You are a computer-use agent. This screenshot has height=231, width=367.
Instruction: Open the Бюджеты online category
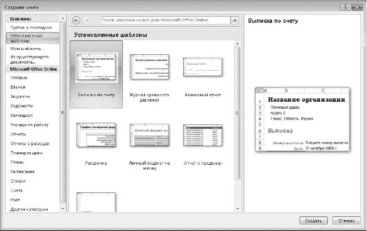tap(21, 97)
